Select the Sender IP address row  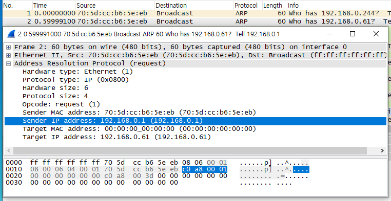coord(195,121)
